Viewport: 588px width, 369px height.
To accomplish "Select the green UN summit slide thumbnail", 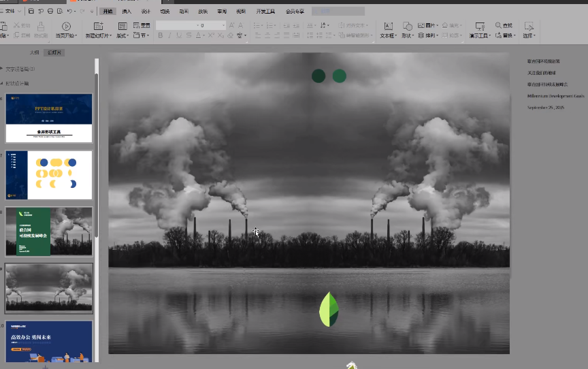I will 49,231.
